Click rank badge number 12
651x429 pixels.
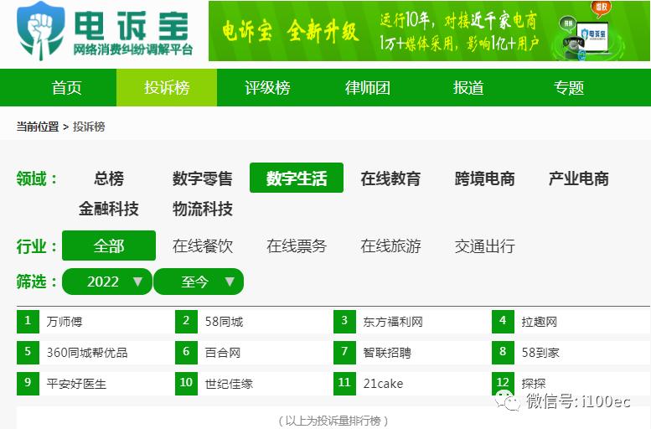(x=504, y=383)
